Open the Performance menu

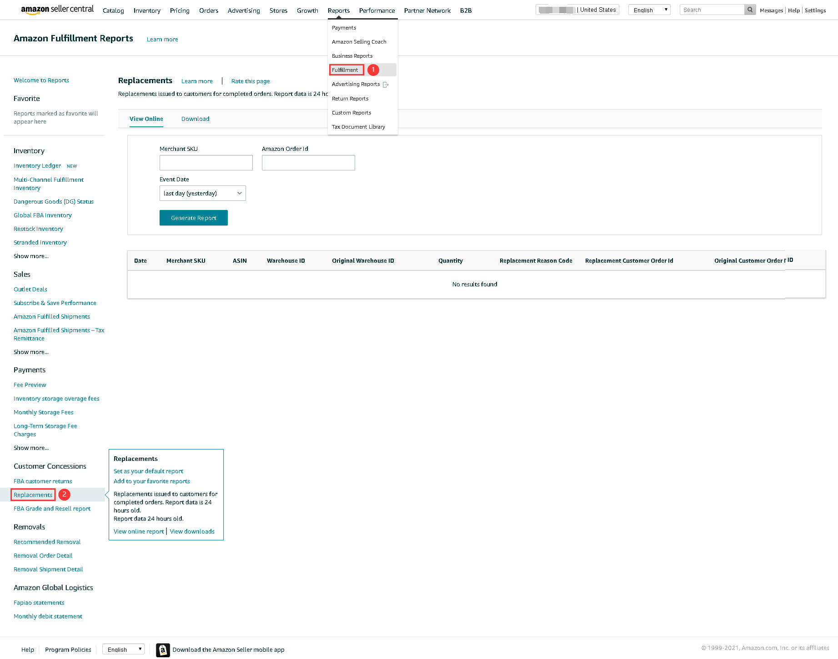click(x=377, y=10)
